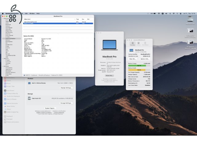This screenshot has width=197, height=148.
Task: Open Lock Screen in System Settings sidebar
Action: coord(9,91)
